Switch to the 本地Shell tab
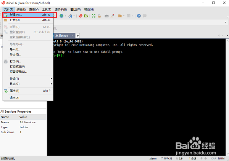Viewport: 229px width, 161px height. [x=61, y=36]
